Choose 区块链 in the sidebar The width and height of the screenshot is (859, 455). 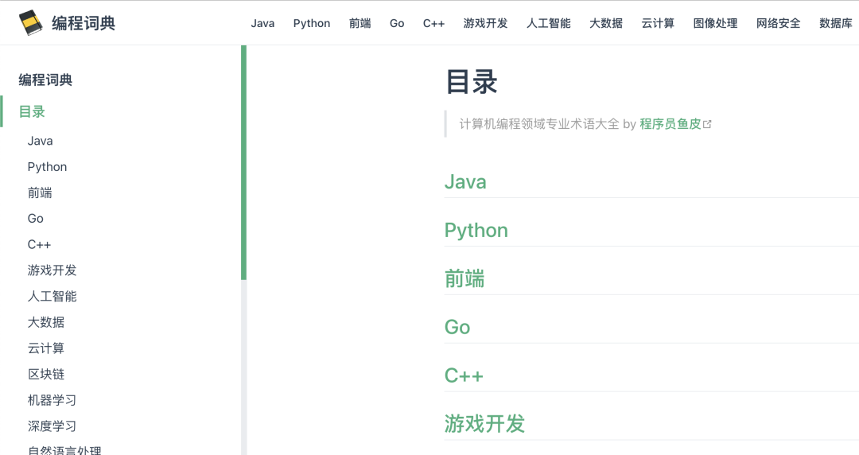click(46, 374)
